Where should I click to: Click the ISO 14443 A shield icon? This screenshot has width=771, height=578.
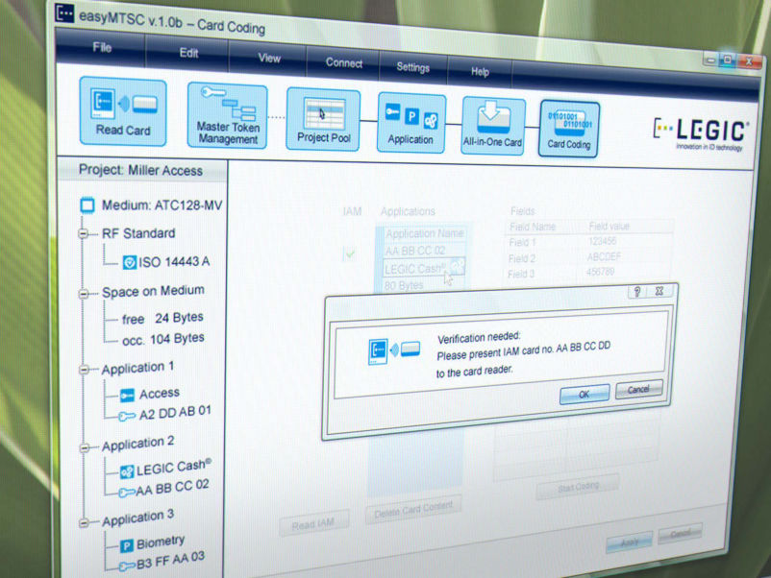click(130, 262)
